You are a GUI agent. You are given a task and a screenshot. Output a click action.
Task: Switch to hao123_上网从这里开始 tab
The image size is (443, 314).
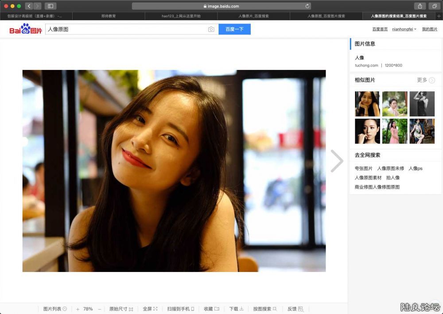tap(181, 16)
